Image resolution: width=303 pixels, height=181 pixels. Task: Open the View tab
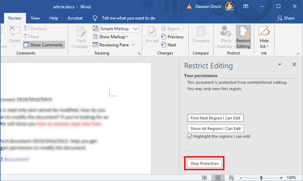(x=35, y=18)
